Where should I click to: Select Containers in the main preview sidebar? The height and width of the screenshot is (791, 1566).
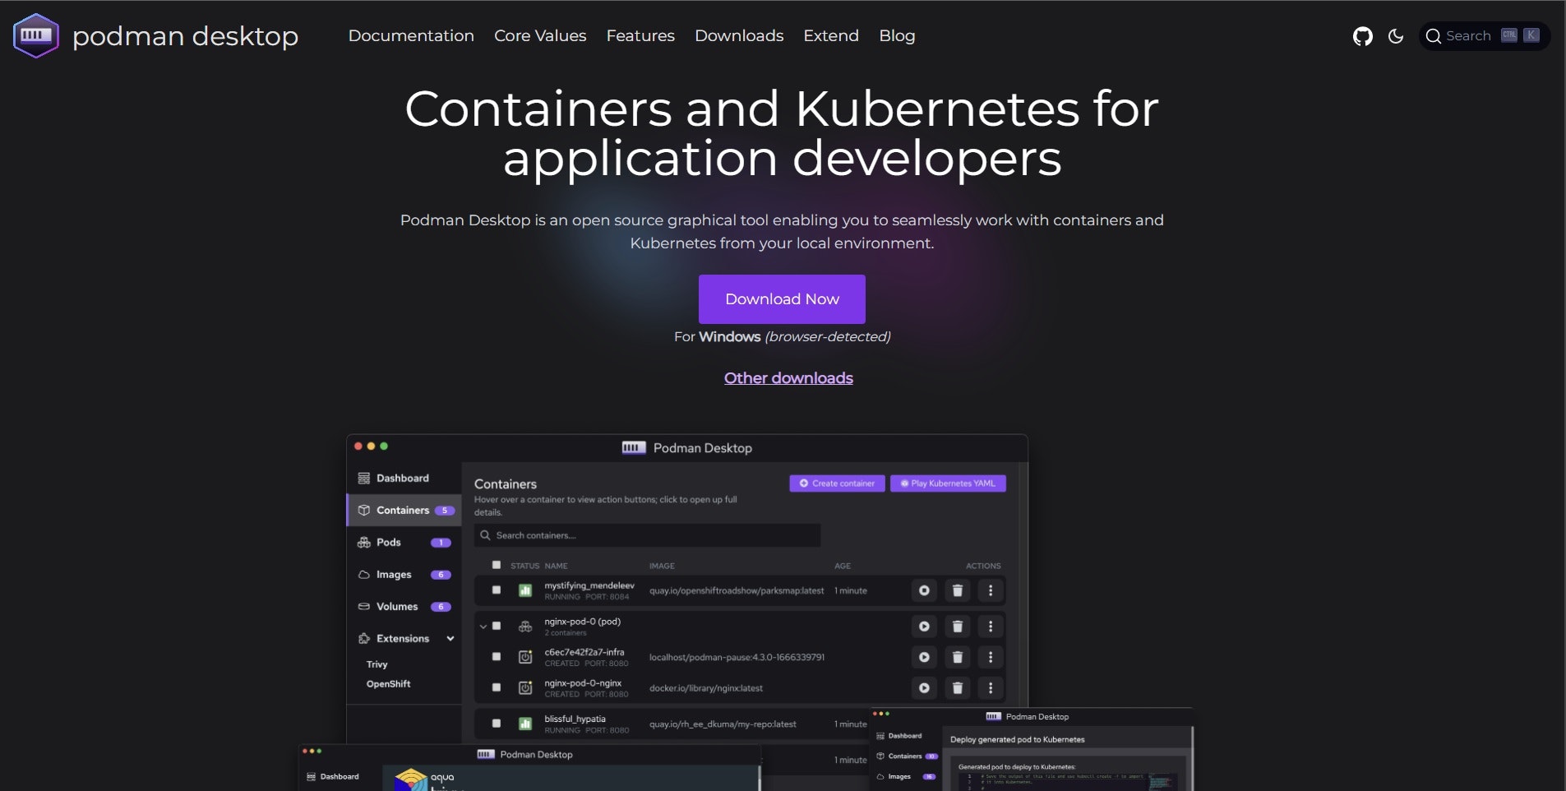(404, 511)
